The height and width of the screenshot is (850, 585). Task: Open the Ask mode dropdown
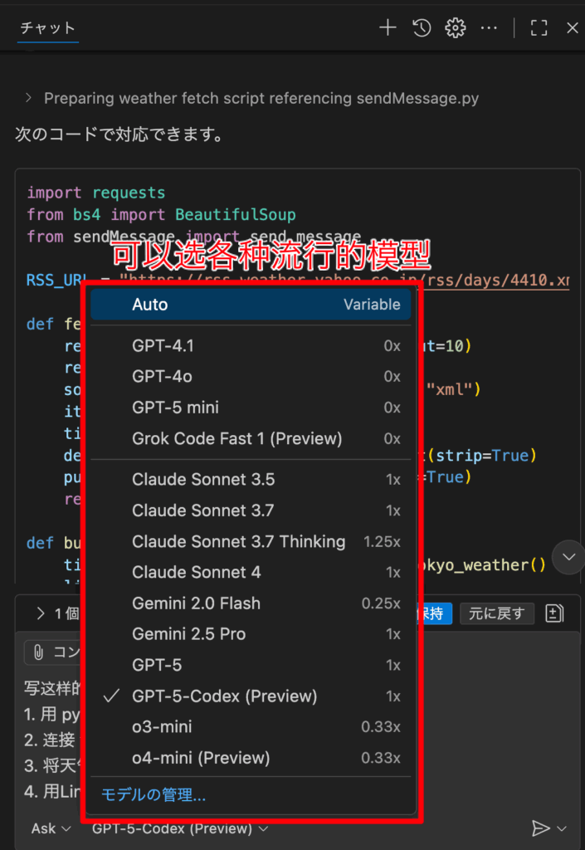(x=51, y=828)
